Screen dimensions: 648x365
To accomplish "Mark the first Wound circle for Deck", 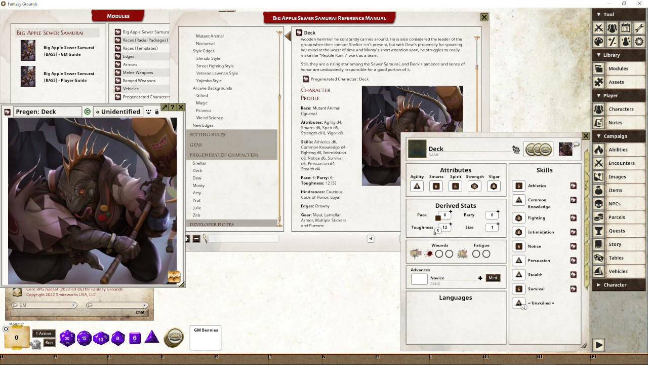I will 438,253.
